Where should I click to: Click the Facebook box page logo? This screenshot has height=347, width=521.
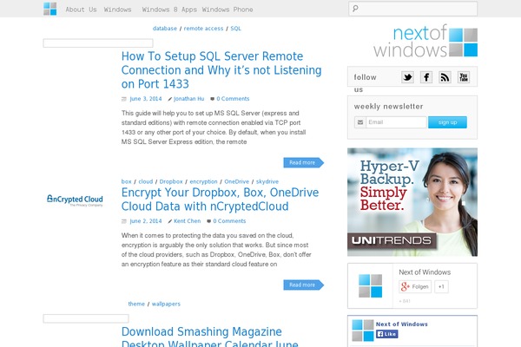363,331
